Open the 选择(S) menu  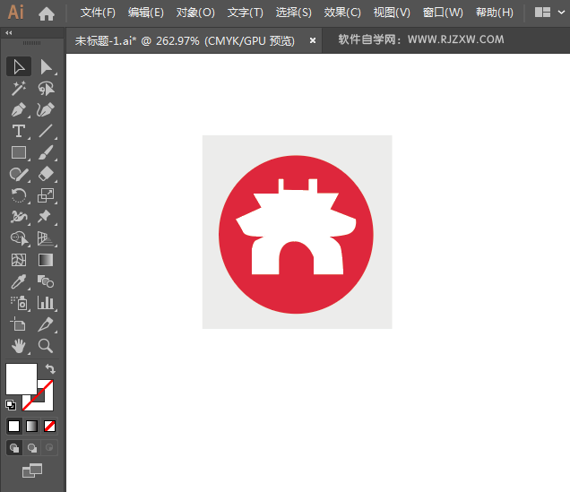pyautogui.click(x=294, y=13)
